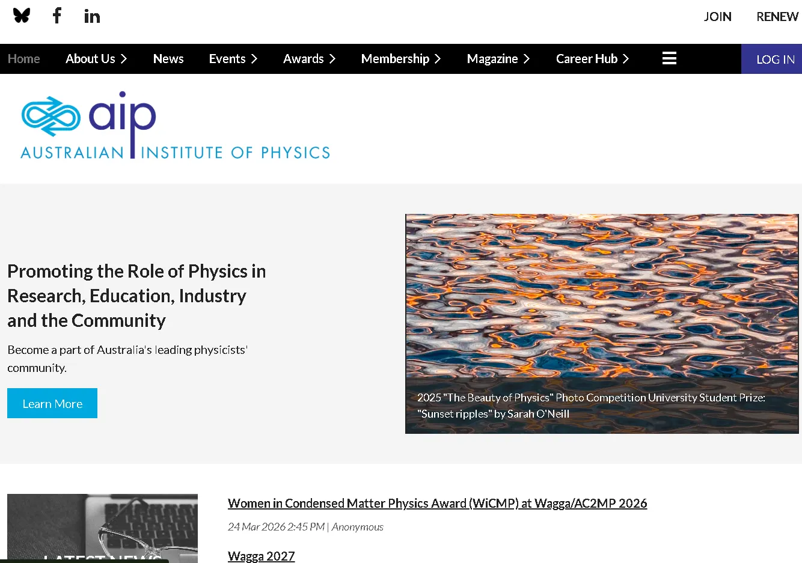This screenshot has width=802, height=563.
Task: Open the Bluesky social media icon
Action: [x=22, y=16]
